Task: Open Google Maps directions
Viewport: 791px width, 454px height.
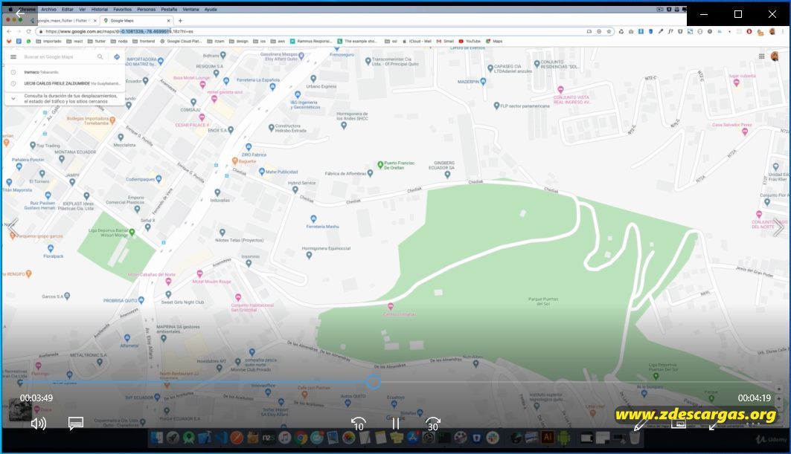Action: pyautogui.click(x=117, y=57)
